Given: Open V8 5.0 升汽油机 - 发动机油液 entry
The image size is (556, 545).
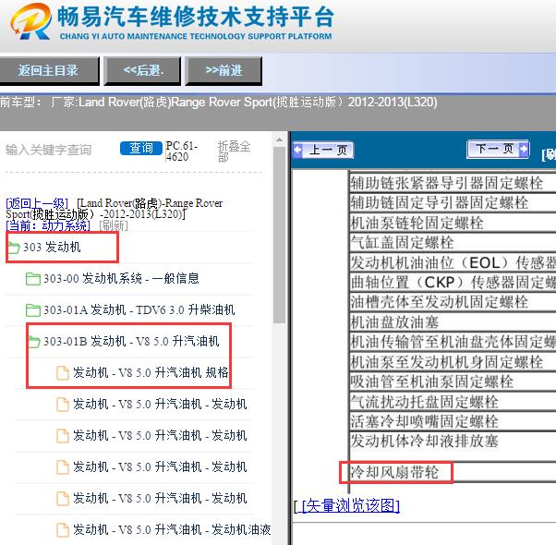Looking at the screenshot, I should click(x=172, y=529).
